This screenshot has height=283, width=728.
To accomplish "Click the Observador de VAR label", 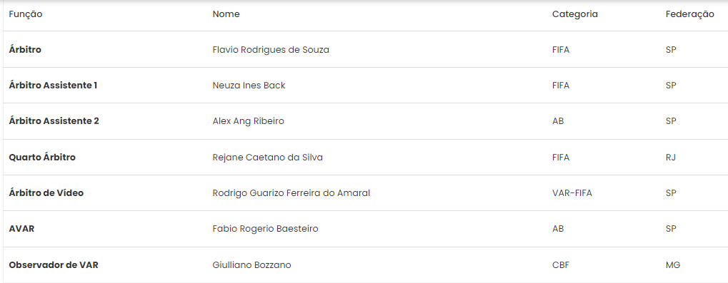I will click(x=54, y=265).
